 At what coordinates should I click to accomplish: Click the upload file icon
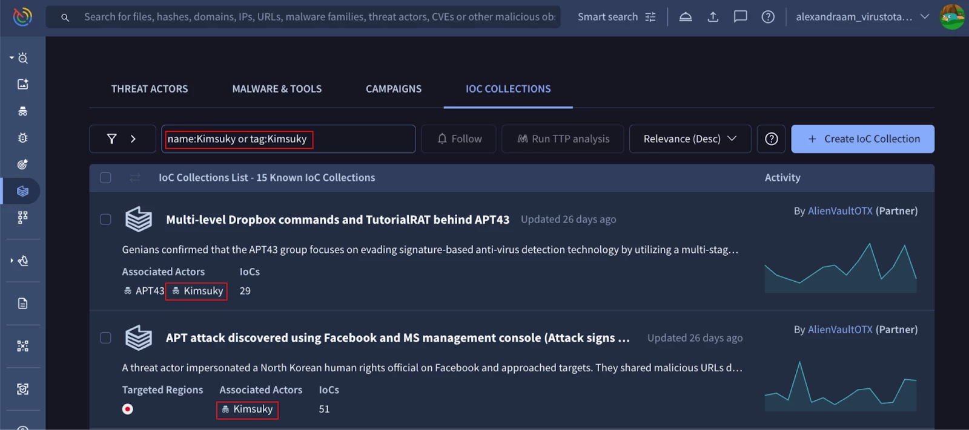pyautogui.click(x=713, y=17)
